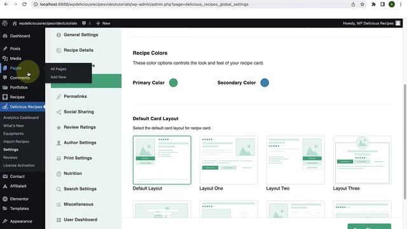Click the Author Settings person icon
Viewport: 407px width, 229px height.
[x=59, y=142]
